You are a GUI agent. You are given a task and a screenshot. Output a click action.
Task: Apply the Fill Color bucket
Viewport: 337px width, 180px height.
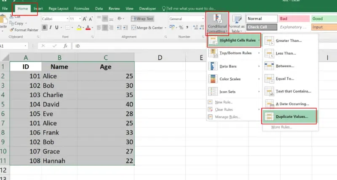(x=79, y=27)
